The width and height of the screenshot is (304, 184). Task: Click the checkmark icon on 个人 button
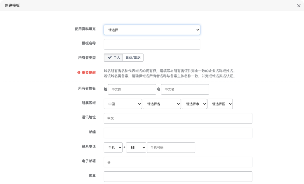[x=109, y=58]
